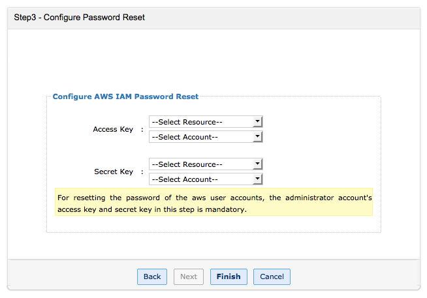The width and height of the screenshot is (427, 298).
Task: Click arrow on Access Key resource selector
Action: (258, 122)
